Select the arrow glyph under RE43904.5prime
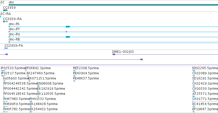Screen dimensions: 218x113 tap(74, 76)
